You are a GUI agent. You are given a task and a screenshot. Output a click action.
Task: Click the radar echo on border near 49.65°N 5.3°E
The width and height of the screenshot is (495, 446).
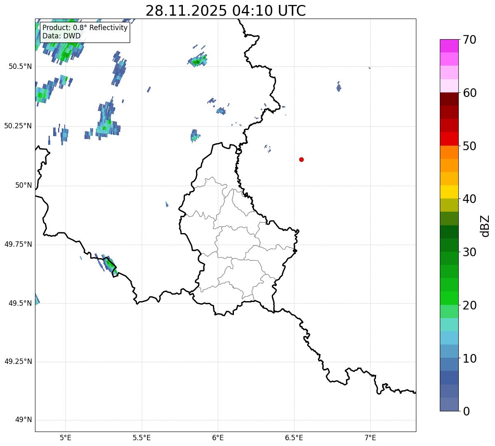pyautogui.click(x=110, y=264)
